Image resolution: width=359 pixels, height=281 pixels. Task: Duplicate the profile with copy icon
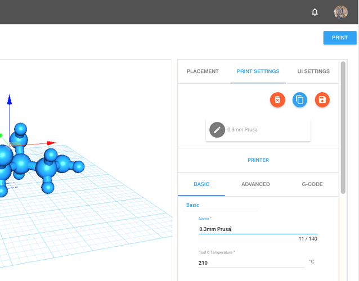(300, 99)
